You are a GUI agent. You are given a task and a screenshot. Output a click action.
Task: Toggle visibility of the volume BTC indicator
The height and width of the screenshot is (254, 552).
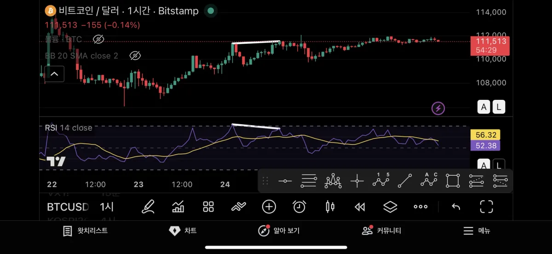98,39
